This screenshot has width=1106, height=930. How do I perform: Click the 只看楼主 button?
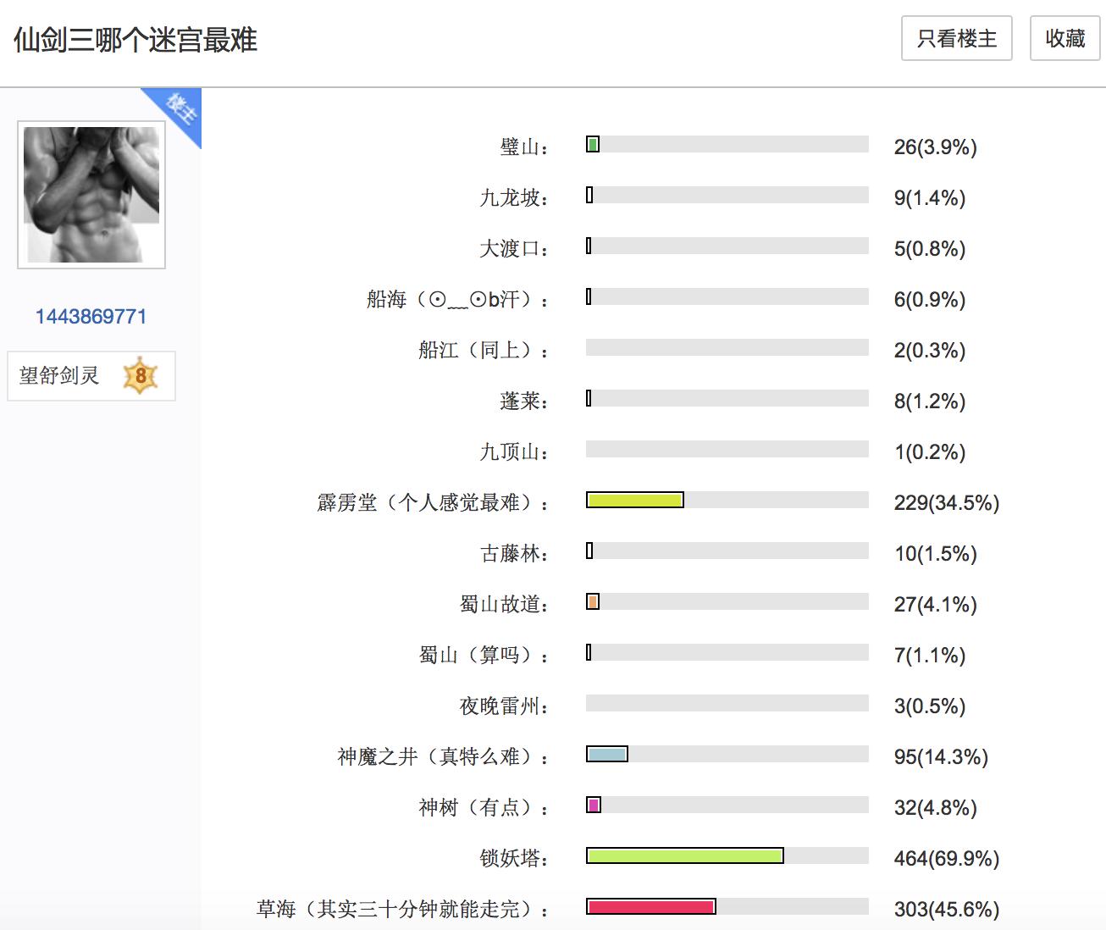956,39
